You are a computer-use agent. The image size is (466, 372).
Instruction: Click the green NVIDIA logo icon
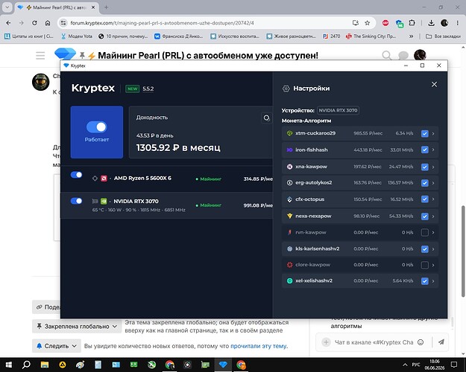coord(104,201)
